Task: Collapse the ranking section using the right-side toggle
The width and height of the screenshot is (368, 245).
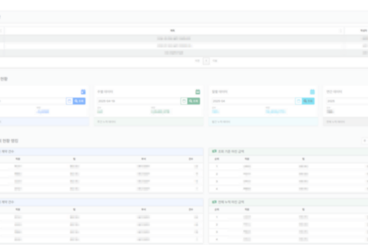Action: (364, 141)
